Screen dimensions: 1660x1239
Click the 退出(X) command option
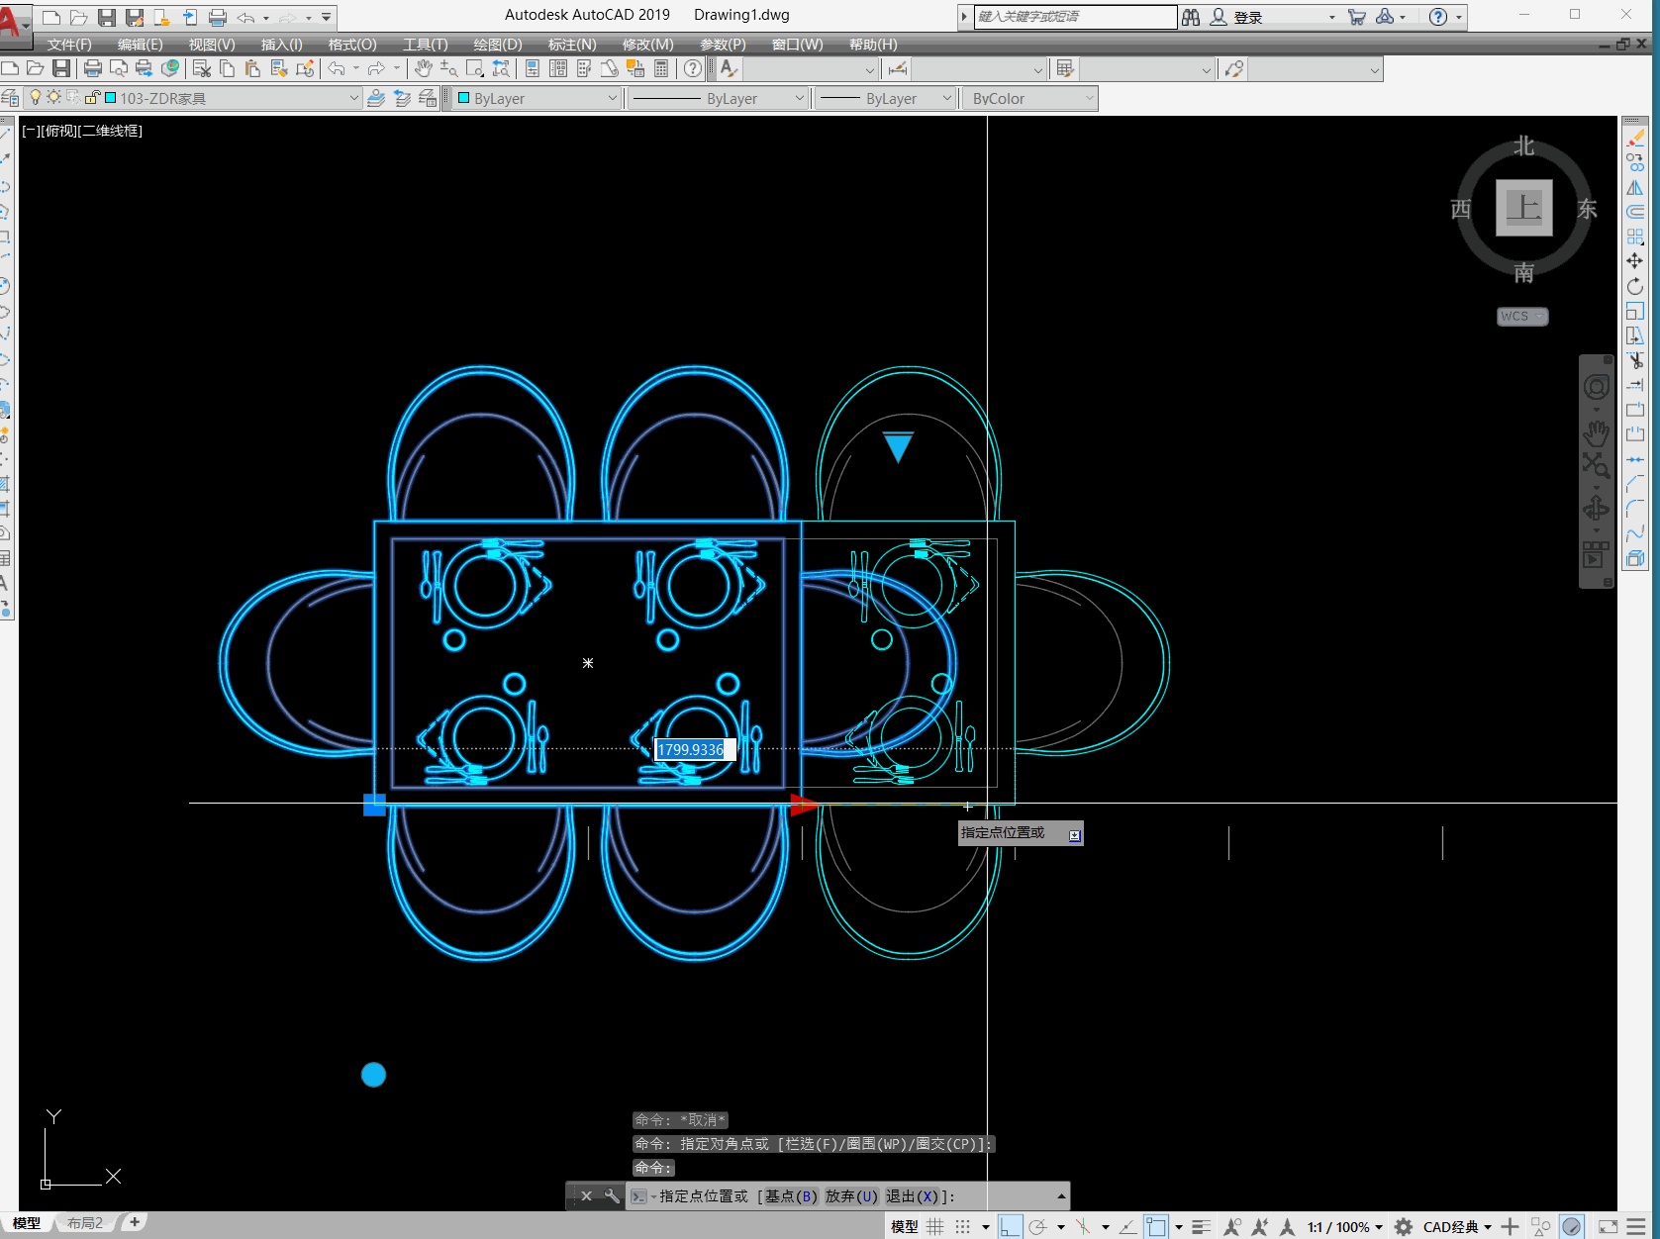[x=912, y=1196]
